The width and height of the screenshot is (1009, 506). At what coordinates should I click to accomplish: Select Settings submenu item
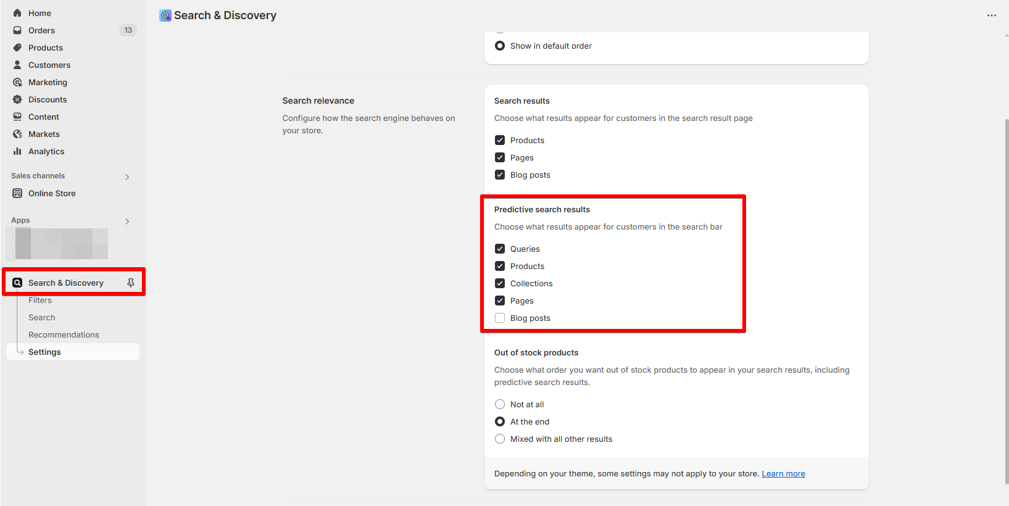[73, 352]
